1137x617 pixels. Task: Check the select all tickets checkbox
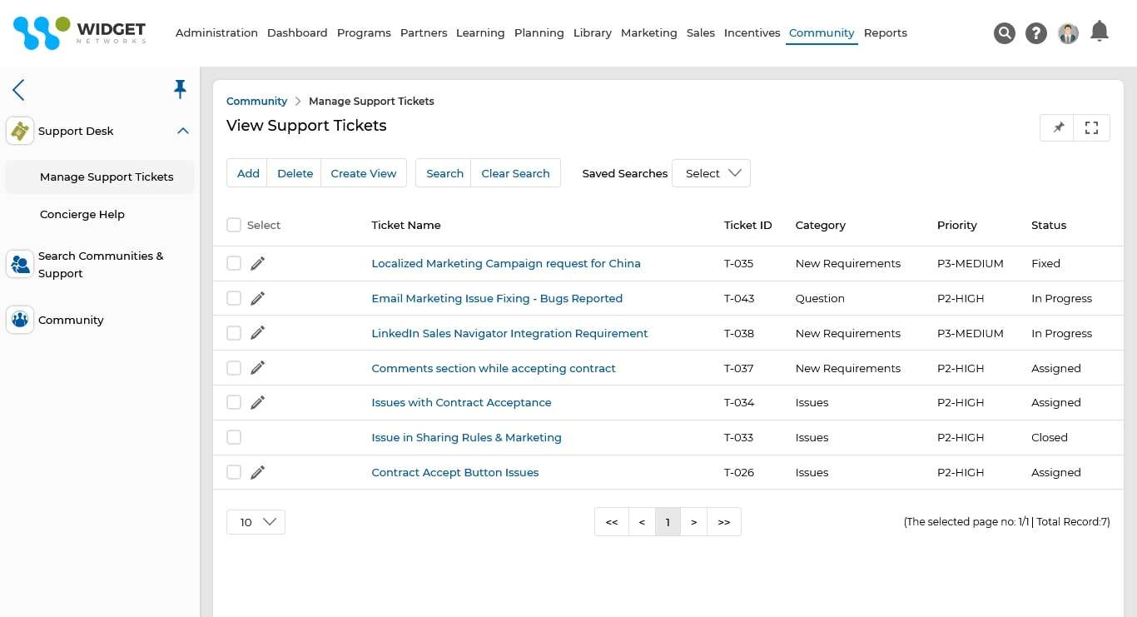(234, 225)
